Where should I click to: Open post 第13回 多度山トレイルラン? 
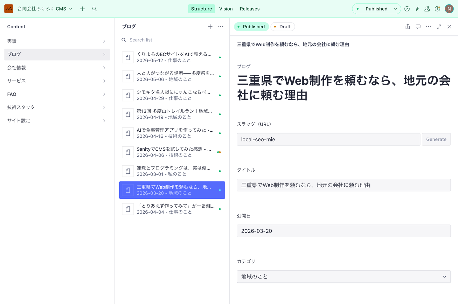click(x=172, y=114)
